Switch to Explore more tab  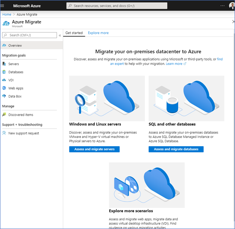[98, 33]
